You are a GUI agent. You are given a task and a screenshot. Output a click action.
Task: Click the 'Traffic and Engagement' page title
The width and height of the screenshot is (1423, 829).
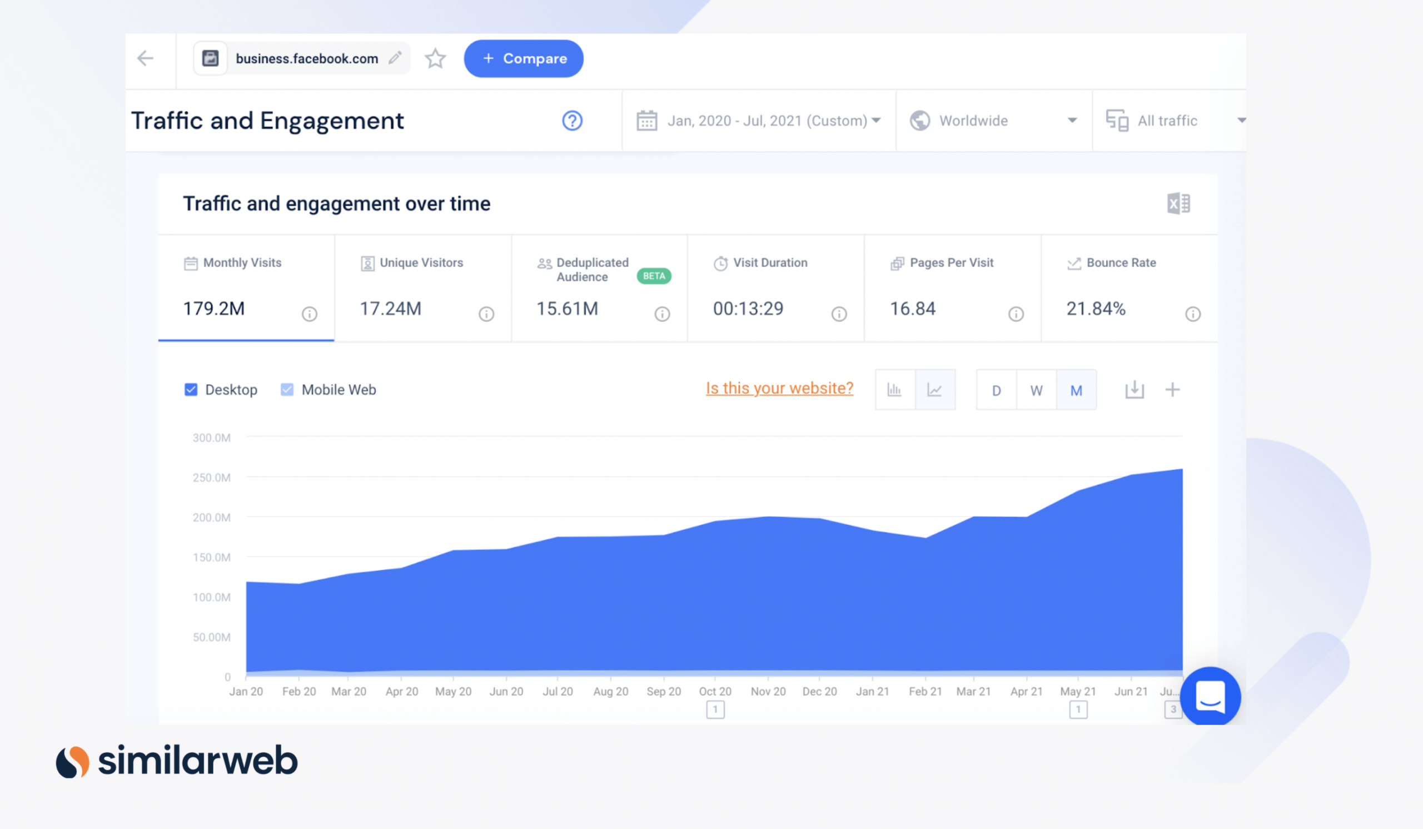click(x=268, y=120)
